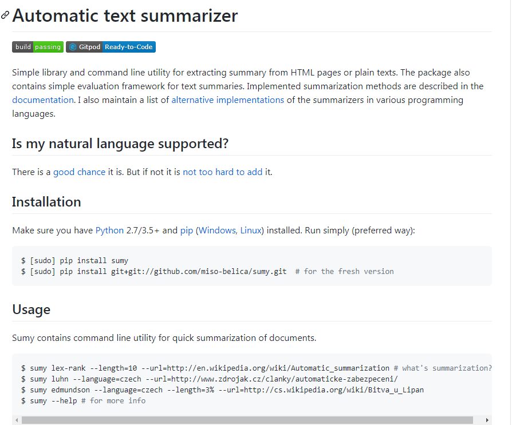Click the Automatic text summarizer heading
This screenshot has height=425, width=512.
(x=125, y=15)
